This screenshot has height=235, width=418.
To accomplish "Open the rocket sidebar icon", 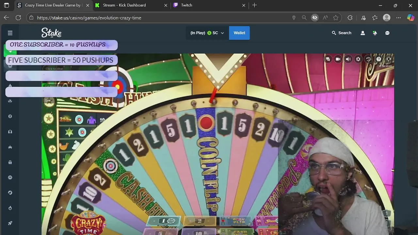I will click(x=10, y=223).
